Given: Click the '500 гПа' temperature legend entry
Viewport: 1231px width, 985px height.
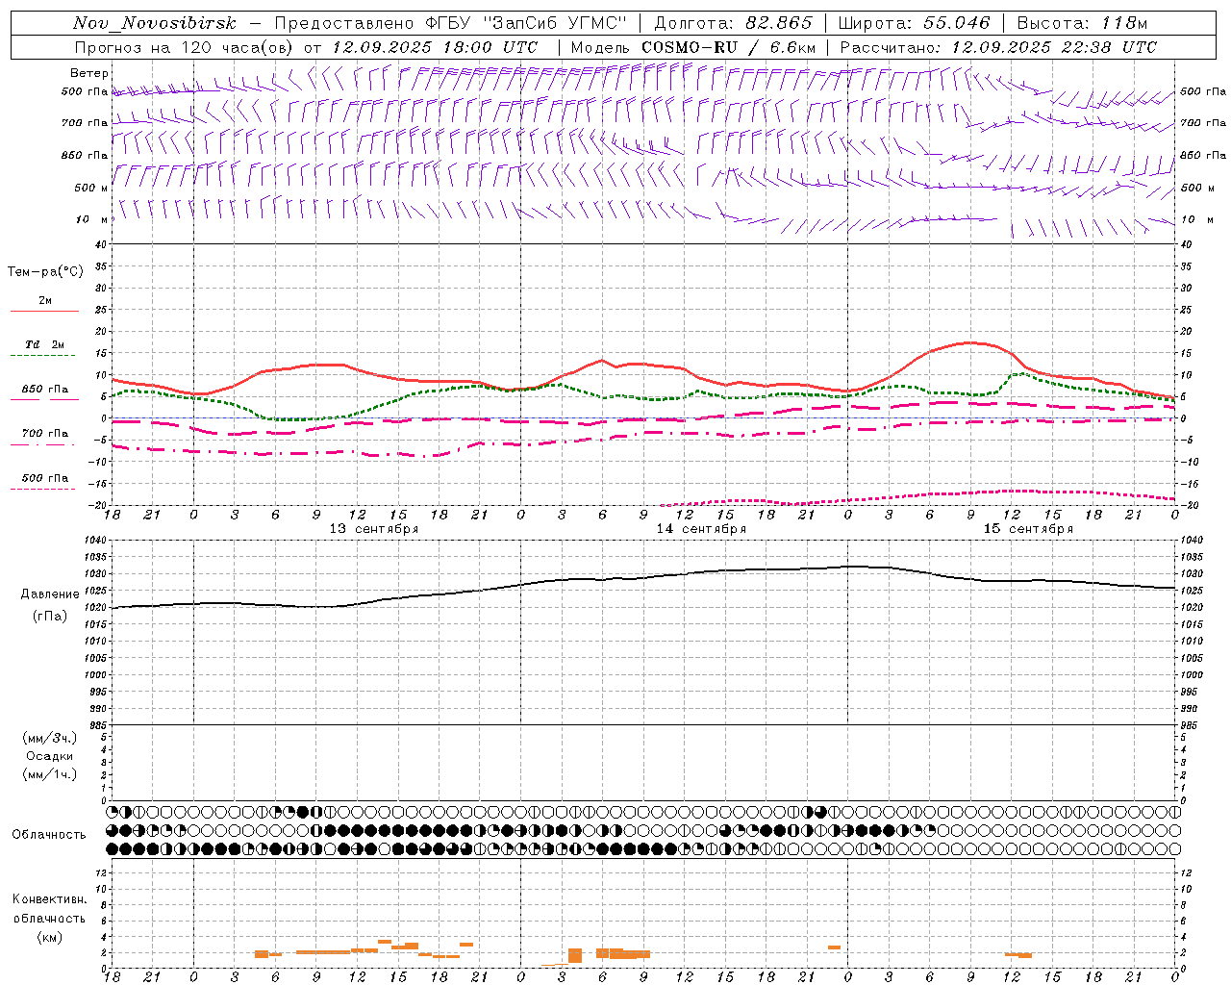Looking at the screenshot, I should click(x=44, y=478).
